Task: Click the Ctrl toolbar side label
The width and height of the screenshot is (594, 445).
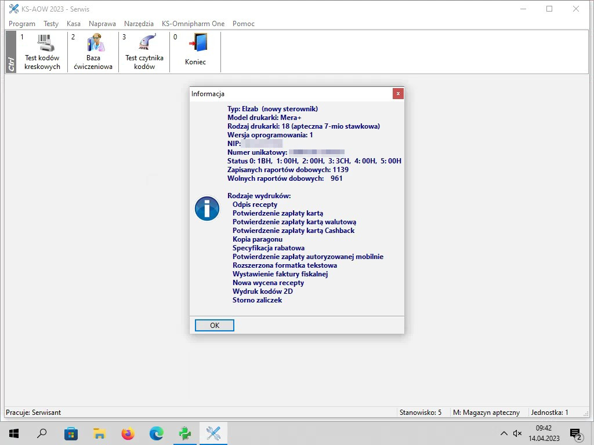Action: pyautogui.click(x=11, y=52)
